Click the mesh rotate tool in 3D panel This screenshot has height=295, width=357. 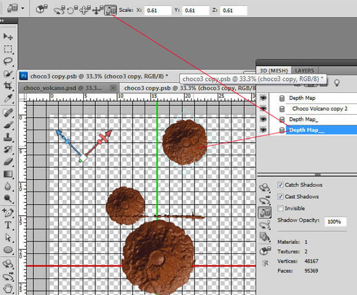tap(265, 188)
